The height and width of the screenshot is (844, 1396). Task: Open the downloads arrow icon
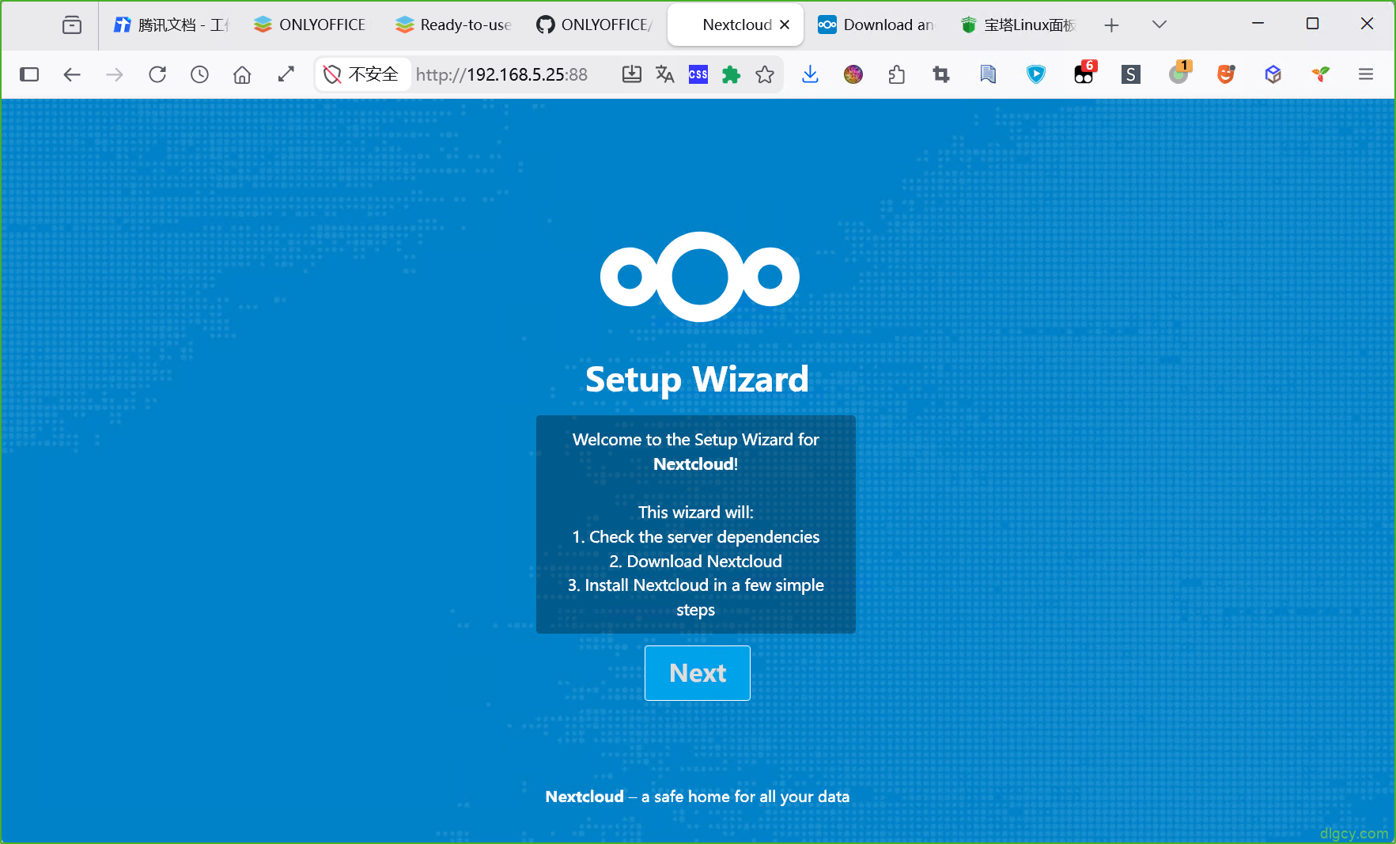(810, 74)
